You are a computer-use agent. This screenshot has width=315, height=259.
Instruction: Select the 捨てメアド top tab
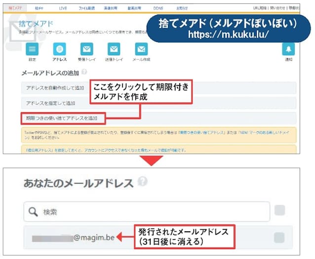(x=15, y=8)
